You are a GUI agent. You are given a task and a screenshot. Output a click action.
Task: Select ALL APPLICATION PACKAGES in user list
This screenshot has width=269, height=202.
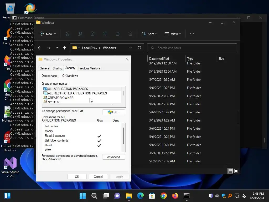[x=82, y=89]
